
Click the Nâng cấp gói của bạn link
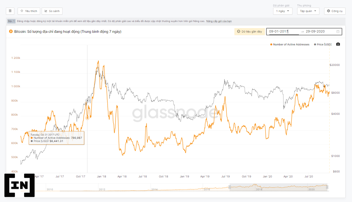219,21
